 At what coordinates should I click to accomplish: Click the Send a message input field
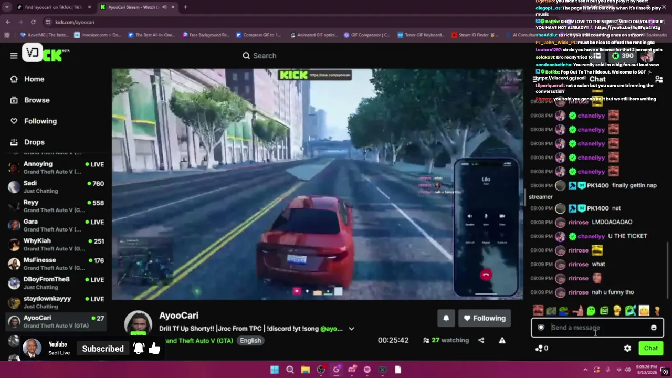coord(597,328)
